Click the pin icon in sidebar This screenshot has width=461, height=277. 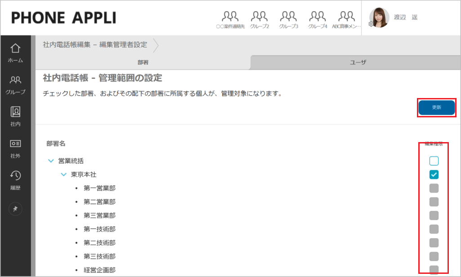[15, 209]
